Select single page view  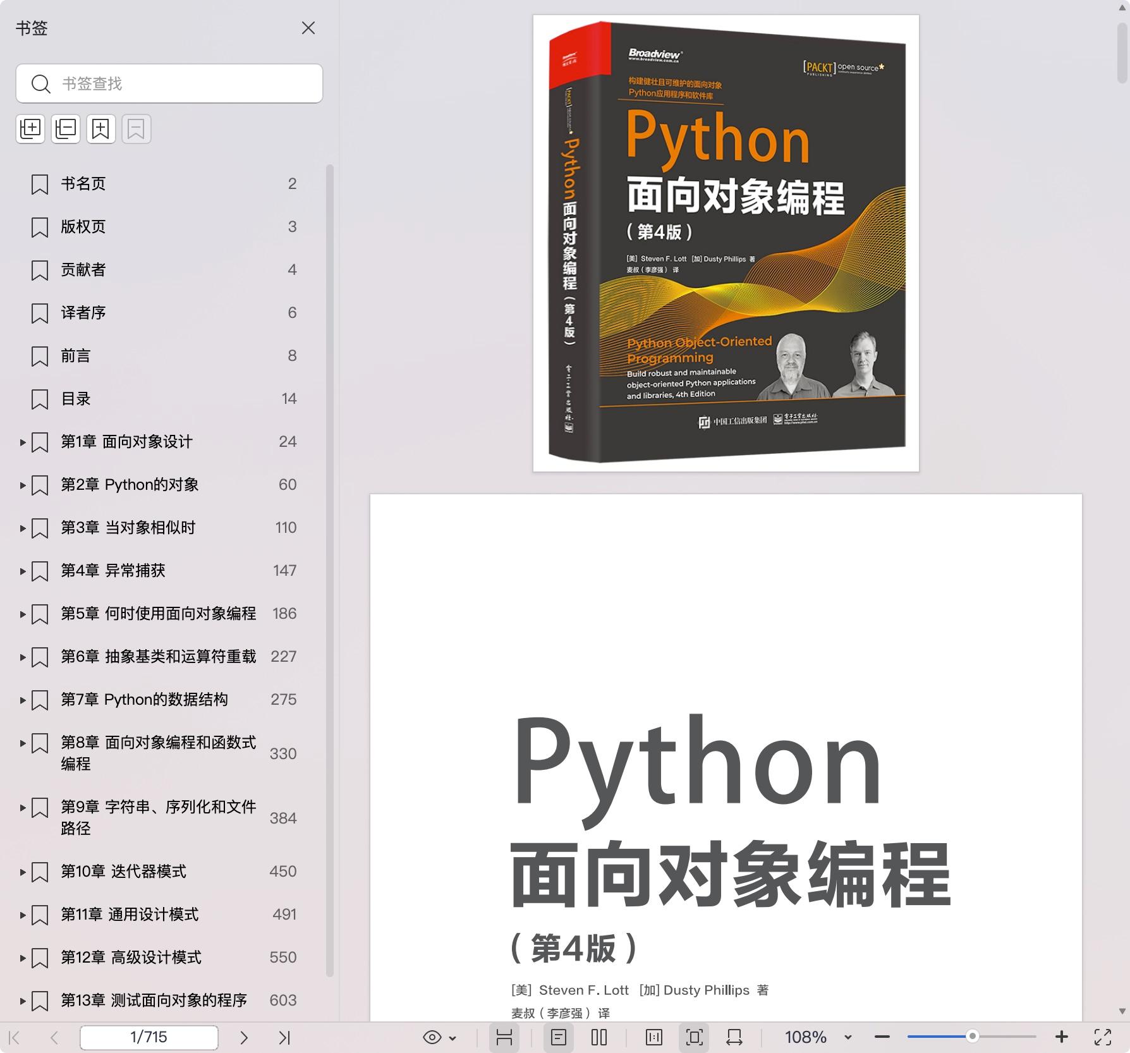click(559, 1037)
